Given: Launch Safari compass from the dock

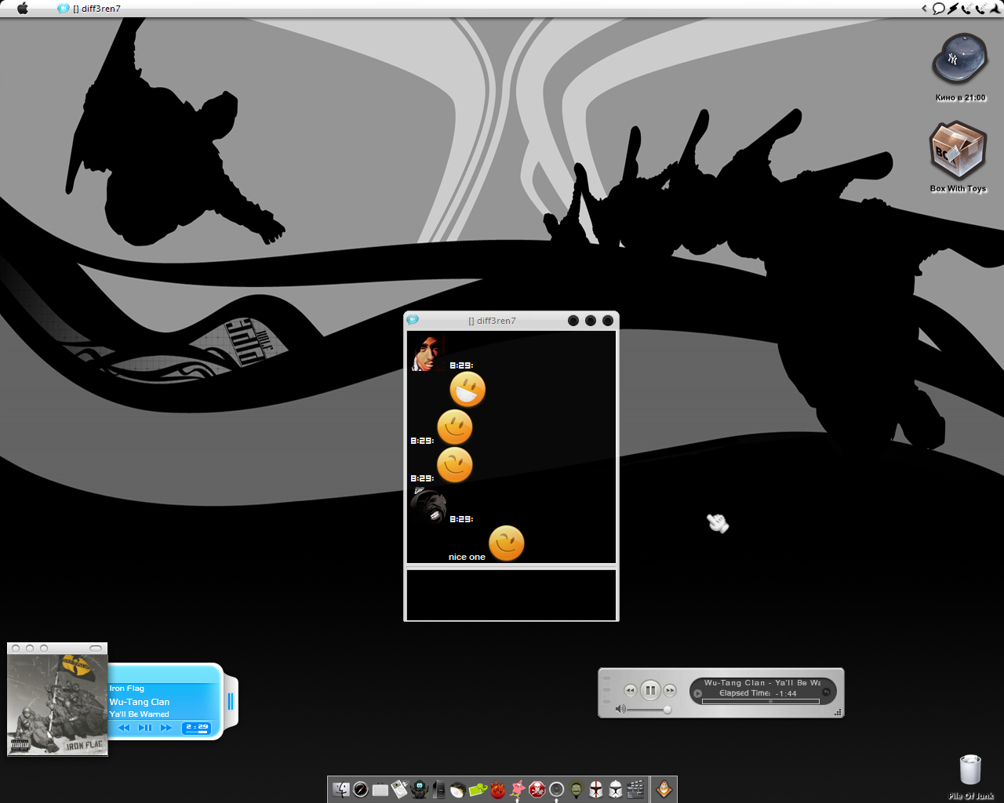Looking at the screenshot, I should click(361, 790).
